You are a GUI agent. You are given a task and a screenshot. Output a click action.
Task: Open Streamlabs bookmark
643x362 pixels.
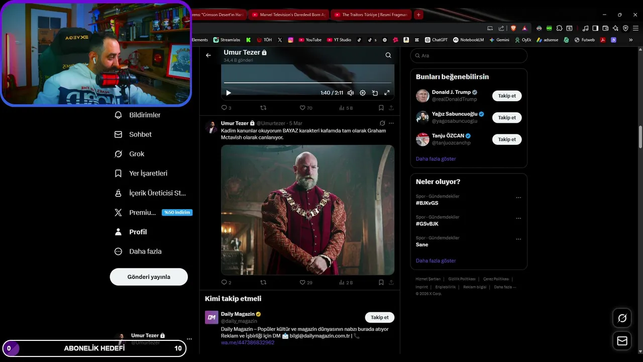(228, 40)
